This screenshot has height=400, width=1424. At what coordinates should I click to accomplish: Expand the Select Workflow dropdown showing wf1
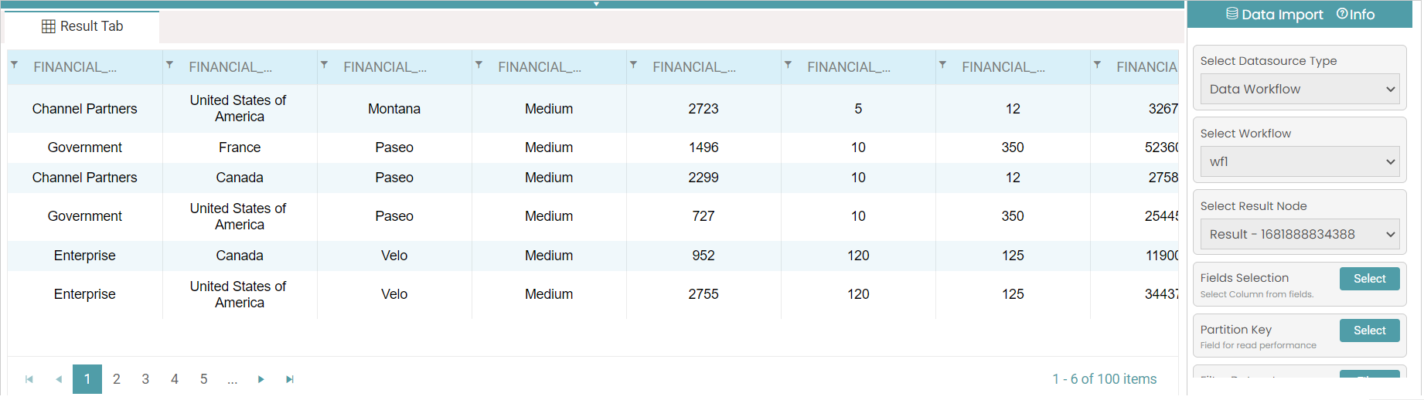click(1300, 162)
